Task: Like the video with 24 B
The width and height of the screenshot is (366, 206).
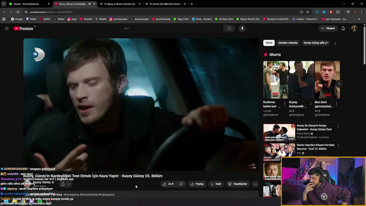Action: [x=168, y=184]
